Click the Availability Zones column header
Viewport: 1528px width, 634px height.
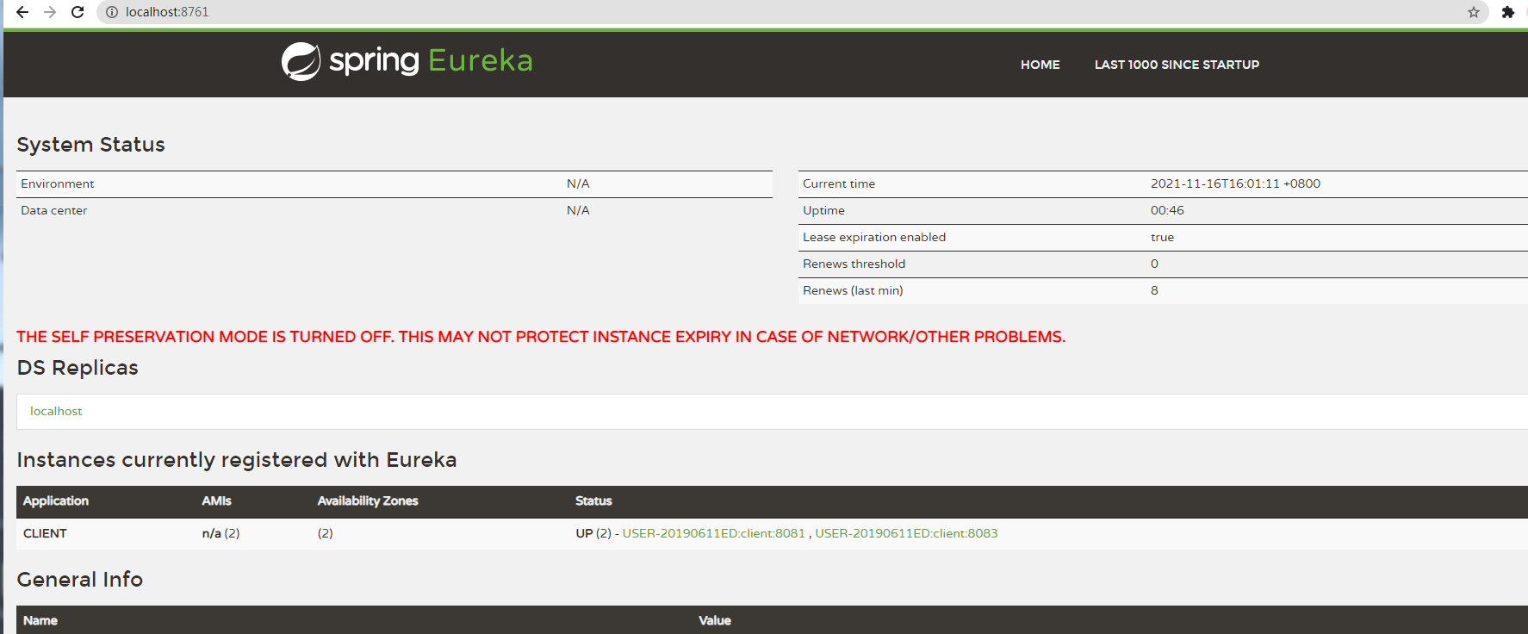click(368, 500)
